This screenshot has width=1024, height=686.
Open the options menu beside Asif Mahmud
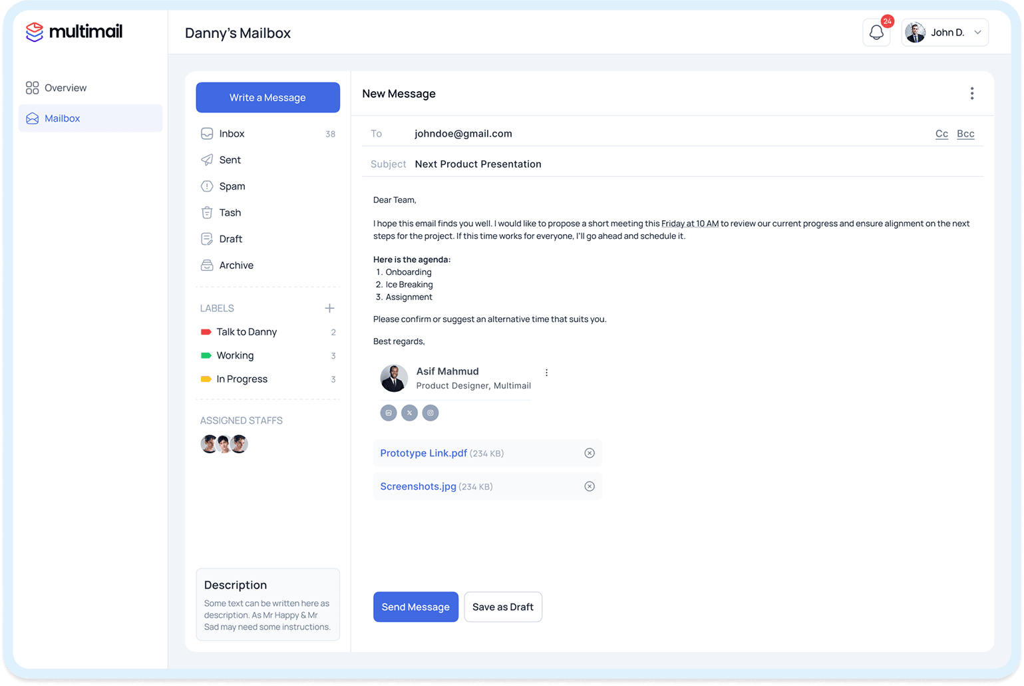[x=546, y=372]
